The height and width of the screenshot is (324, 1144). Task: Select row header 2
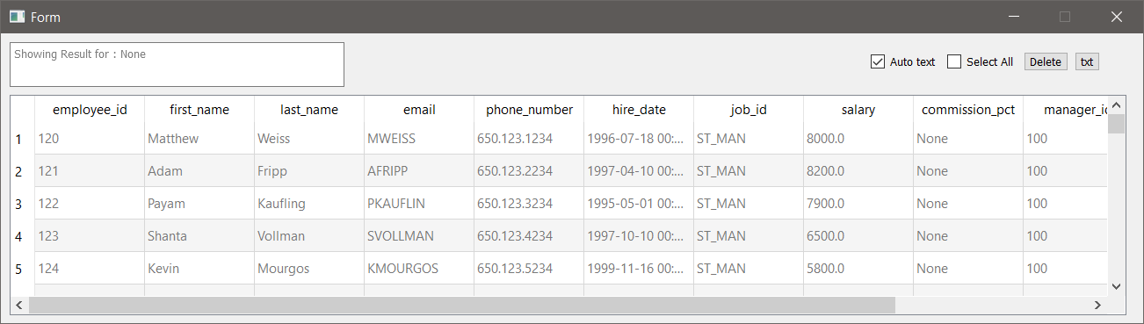click(22, 171)
